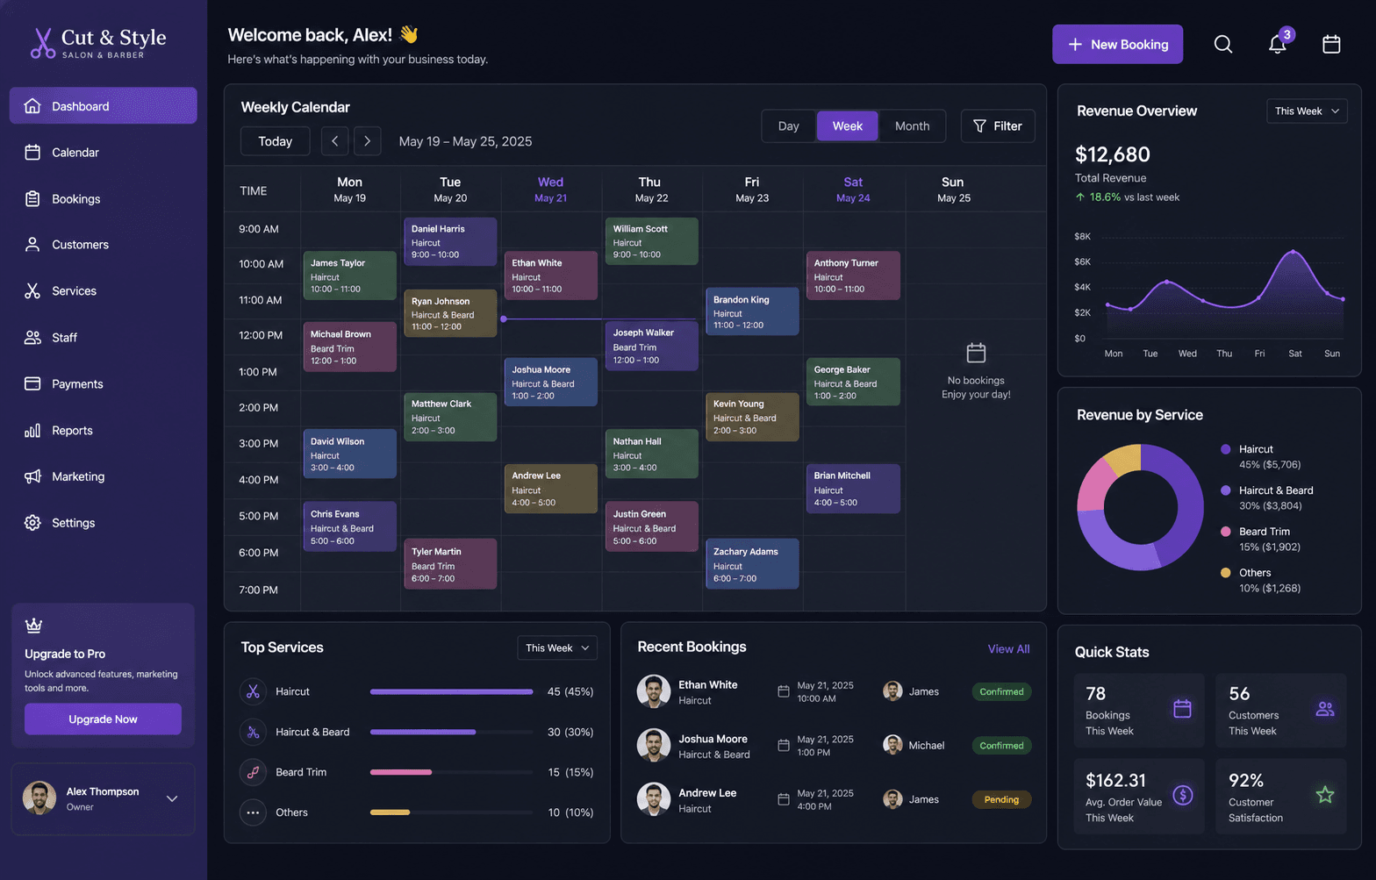Viewport: 1376px width, 880px height.
Task: Open Customers in the sidebar
Action: 103,245
